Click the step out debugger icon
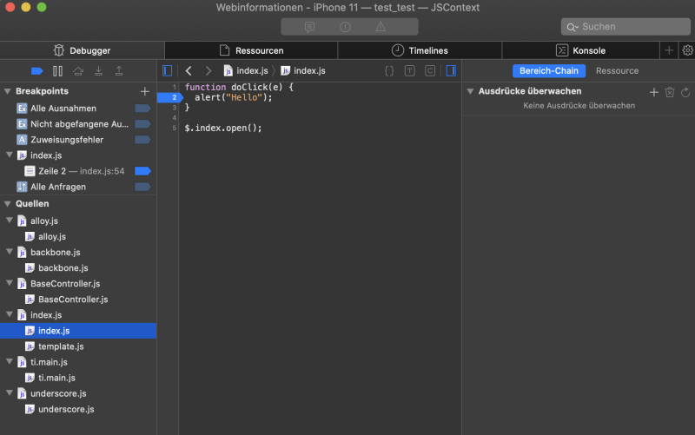 [119, 70]
